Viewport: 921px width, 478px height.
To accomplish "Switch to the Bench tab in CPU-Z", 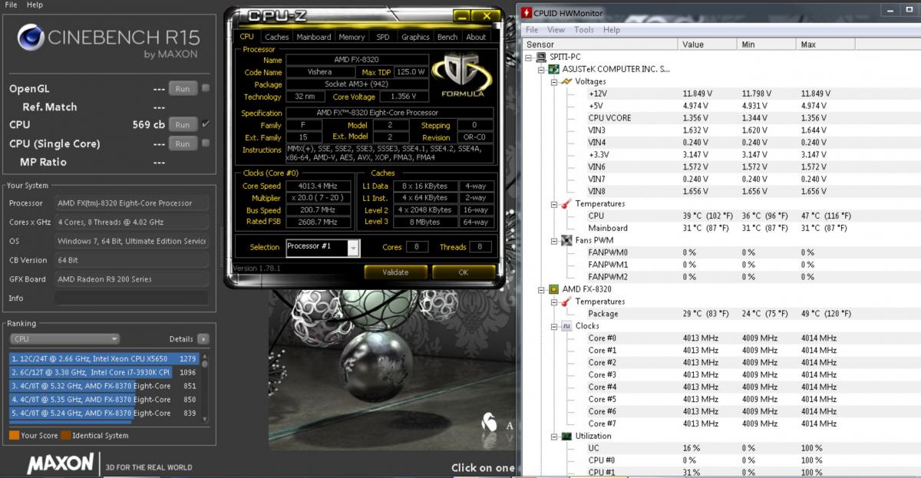I will 447,37.
